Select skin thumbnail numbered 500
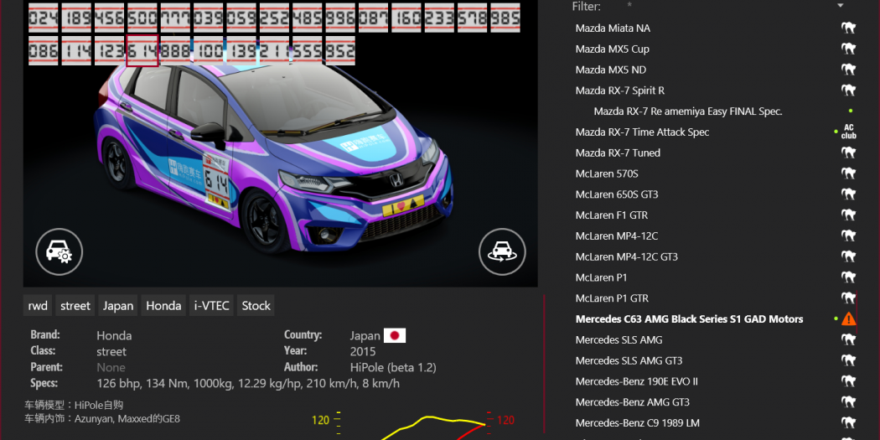880x440 pixels. (x=142, y=18)
